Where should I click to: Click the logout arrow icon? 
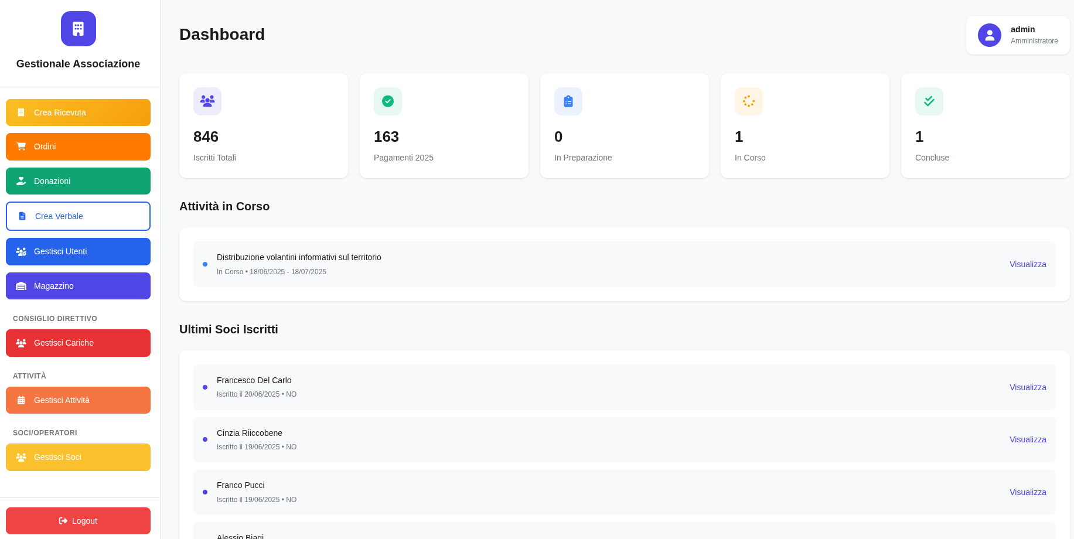(63, 521)
